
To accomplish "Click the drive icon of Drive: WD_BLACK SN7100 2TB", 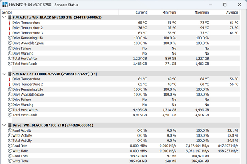I will (9, 125).
